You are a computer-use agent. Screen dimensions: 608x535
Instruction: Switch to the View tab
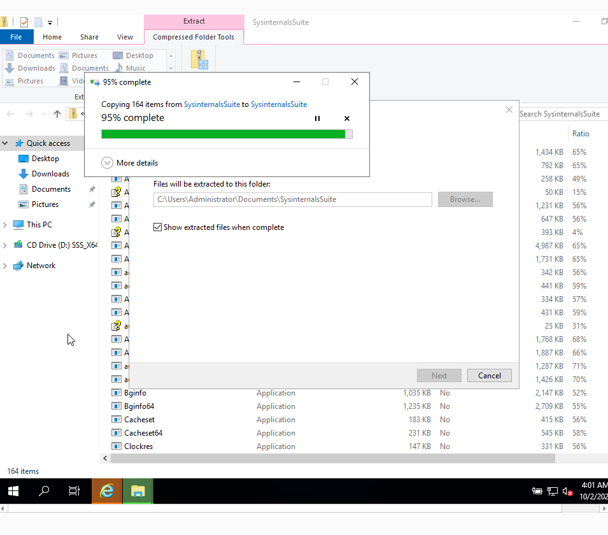[x=125, y=37]
